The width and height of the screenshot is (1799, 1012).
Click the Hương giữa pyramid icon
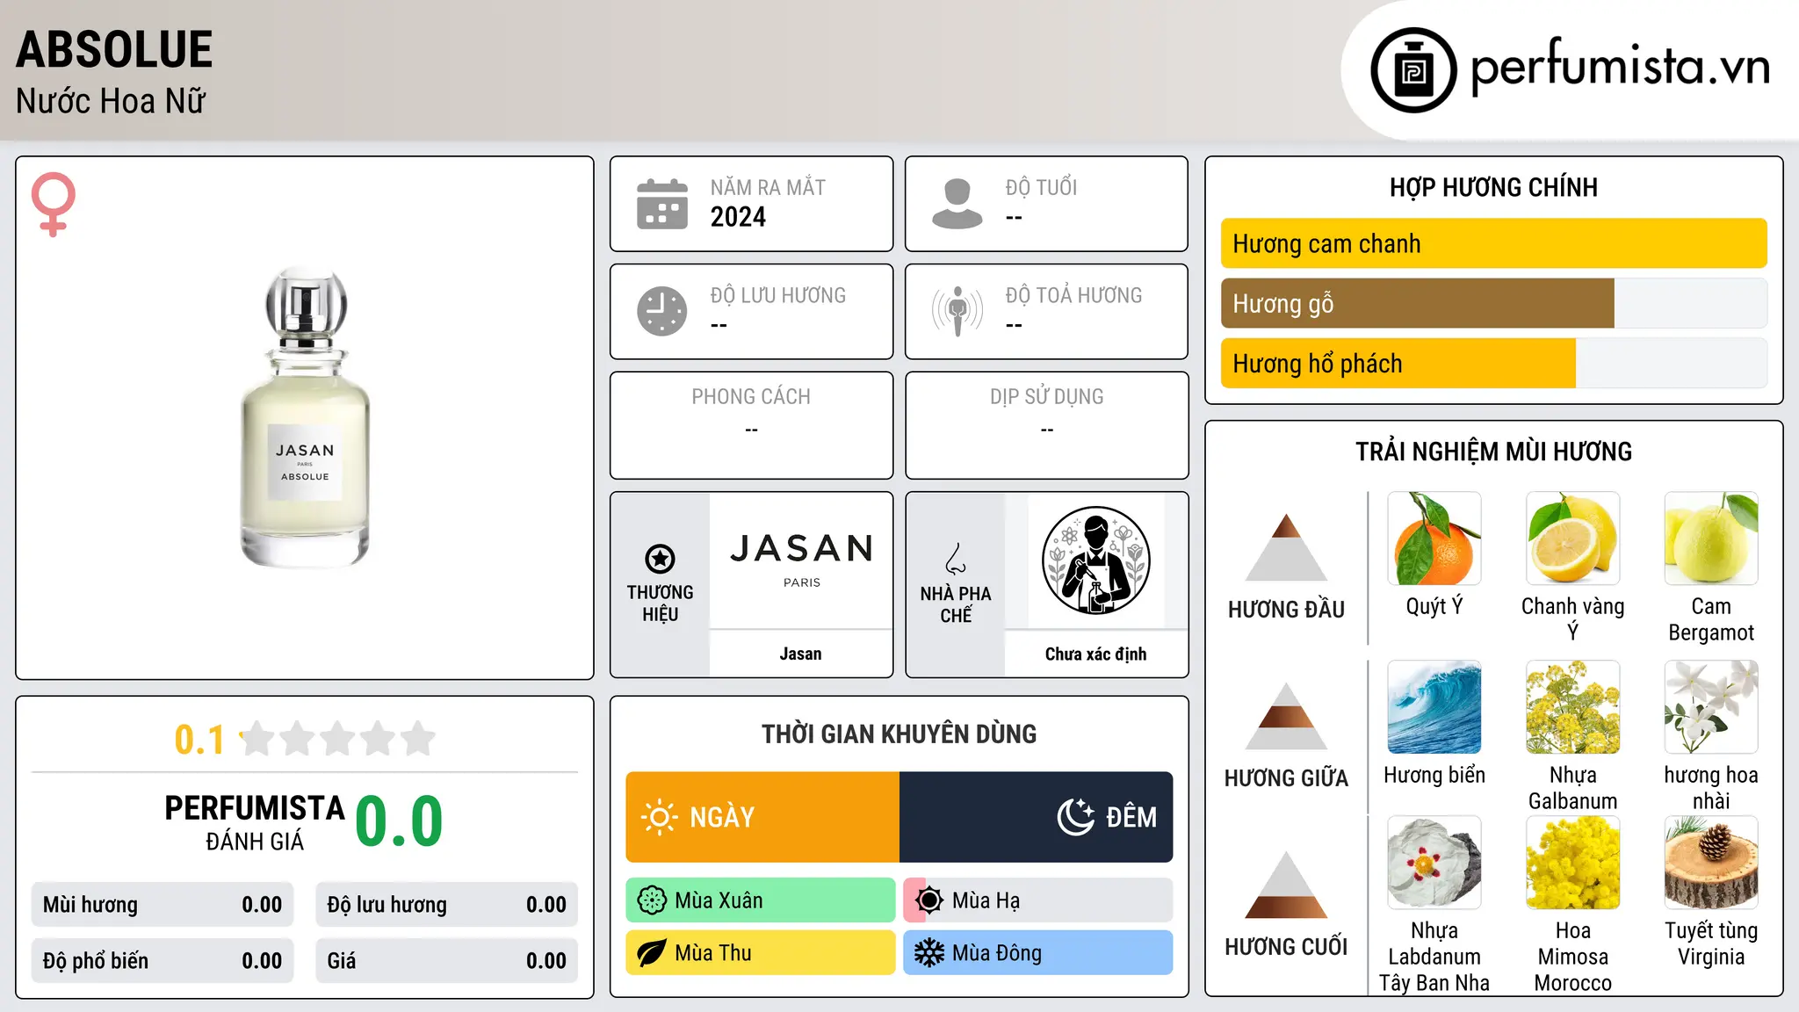[x=1287, y=716]
